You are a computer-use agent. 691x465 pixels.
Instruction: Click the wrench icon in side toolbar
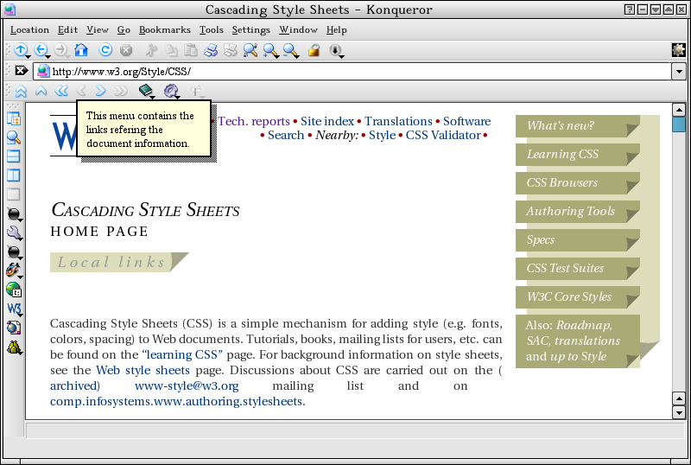[14, 232]
